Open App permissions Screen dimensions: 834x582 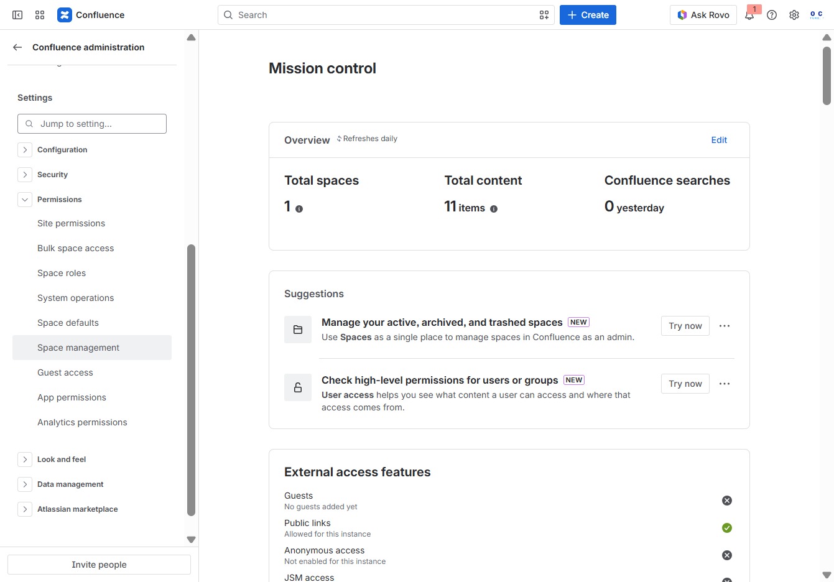(x=92, y=397)
